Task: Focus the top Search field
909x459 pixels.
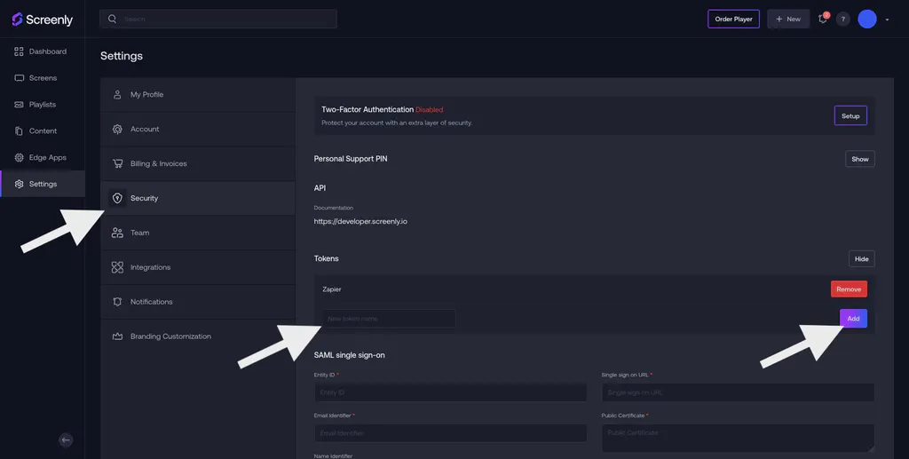Action: click(x=218, y=20)
